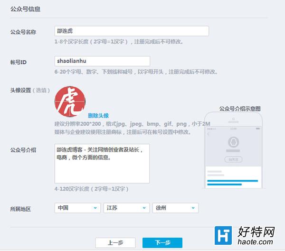The image size is (285, 251).
Task: Click the 头像设置 label
Action: point(20,90)
